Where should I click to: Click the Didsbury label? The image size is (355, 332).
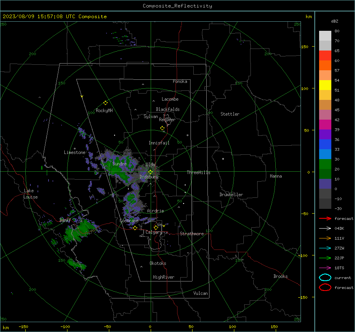click(x=149, y=177)
